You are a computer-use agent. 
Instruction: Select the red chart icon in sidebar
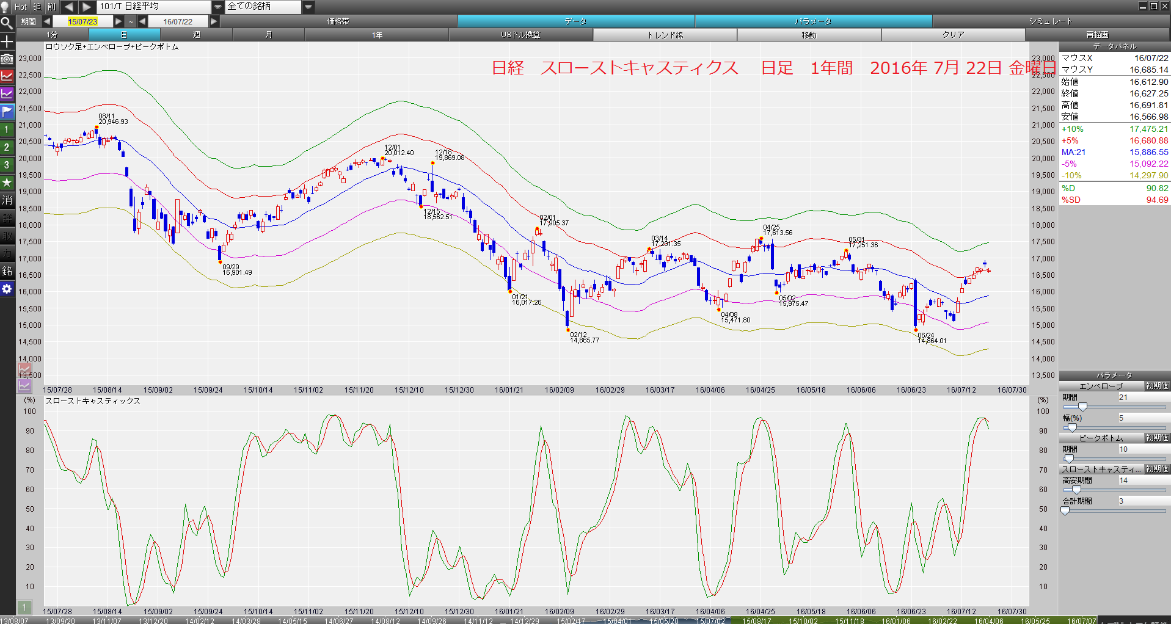tap(7, 77)
